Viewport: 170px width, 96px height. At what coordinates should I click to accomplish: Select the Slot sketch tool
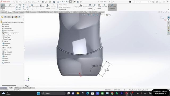pos(16,10)
